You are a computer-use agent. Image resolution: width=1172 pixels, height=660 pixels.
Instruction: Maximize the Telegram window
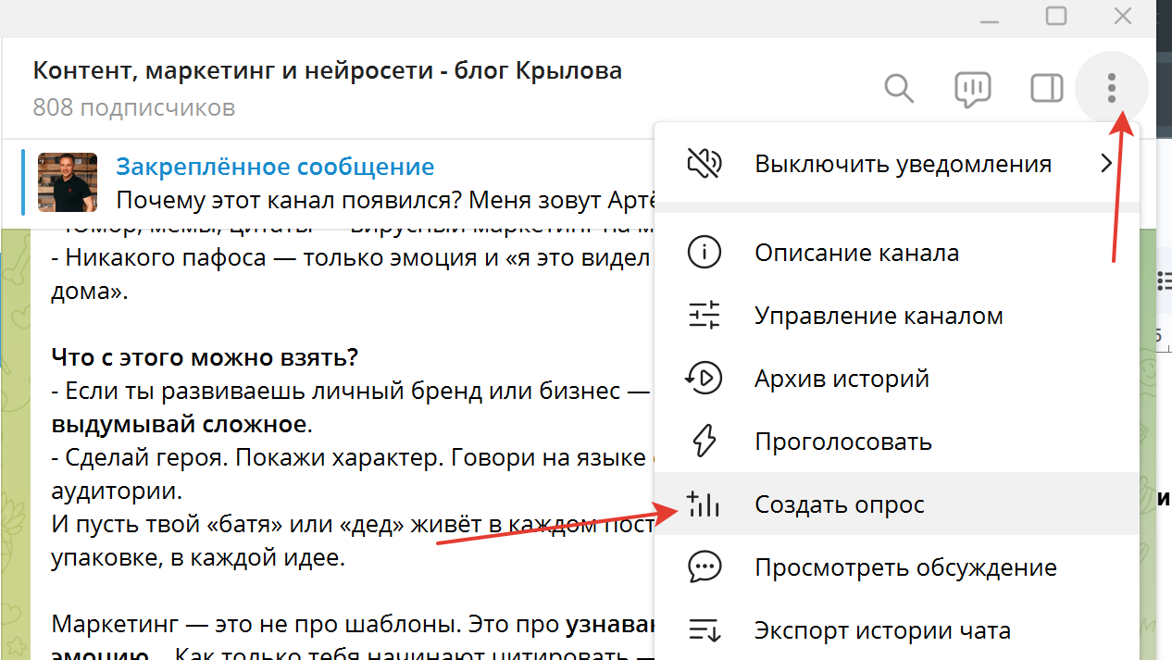click(1056, 16)
